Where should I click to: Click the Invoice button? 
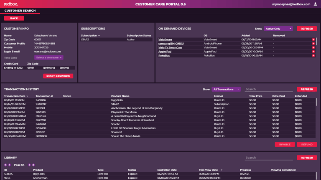click(285, 145)
